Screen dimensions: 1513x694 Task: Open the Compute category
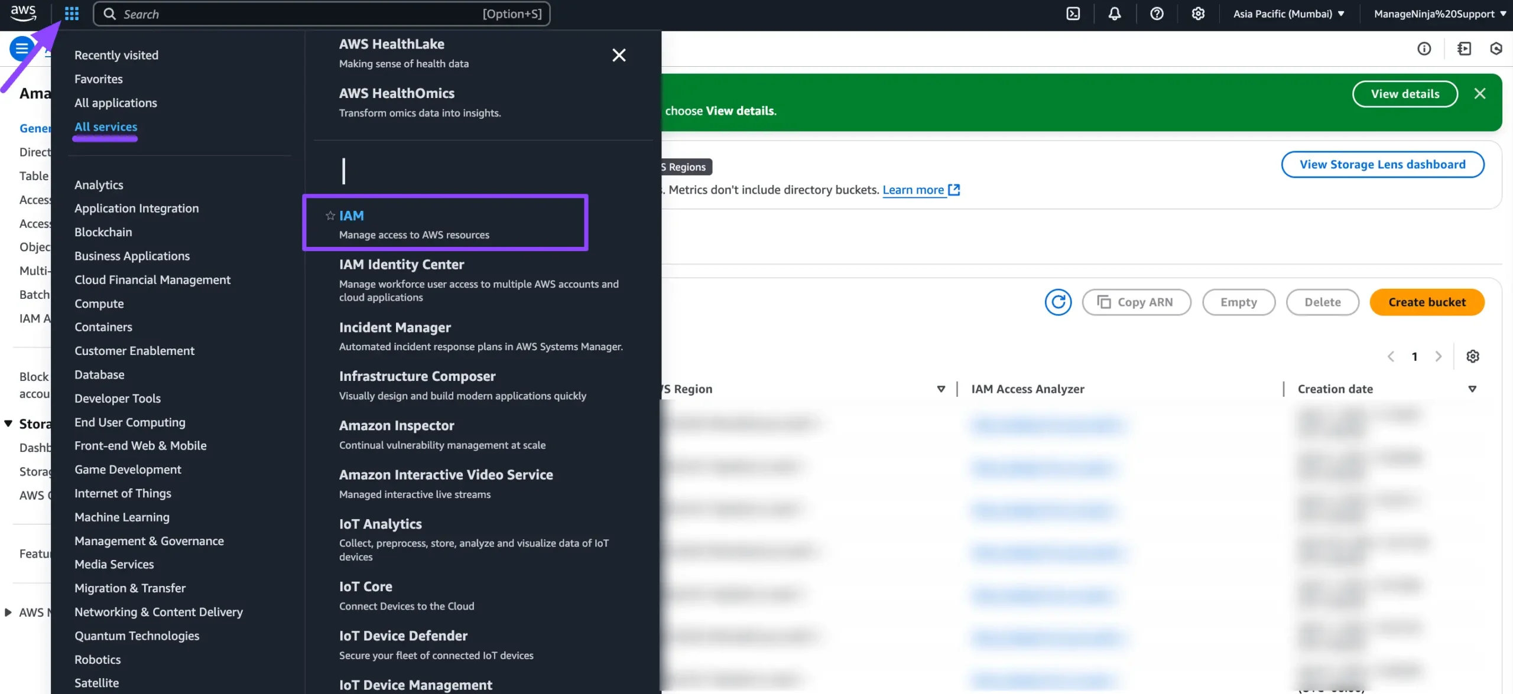click(x=99, y=304)
